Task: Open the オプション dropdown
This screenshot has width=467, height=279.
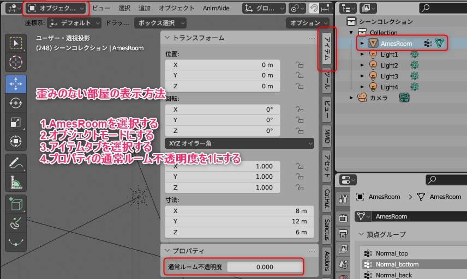Action: click(x=308, y=23)
